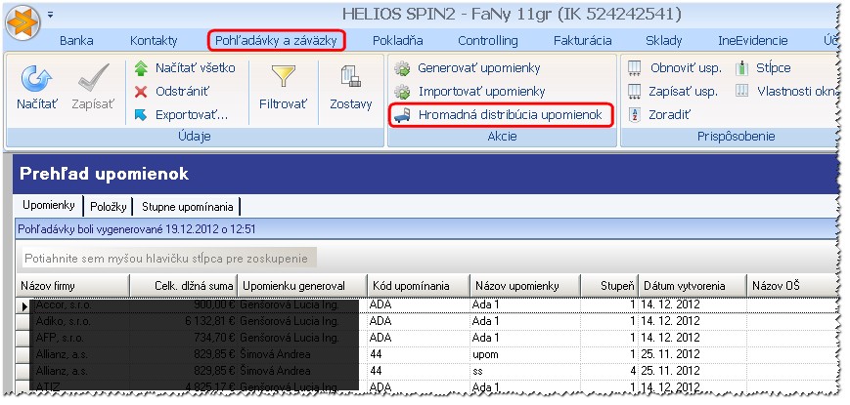Click the Importovať upomienky gear icon
Screen dimensions: 850x405
click(x=402, y=92)
